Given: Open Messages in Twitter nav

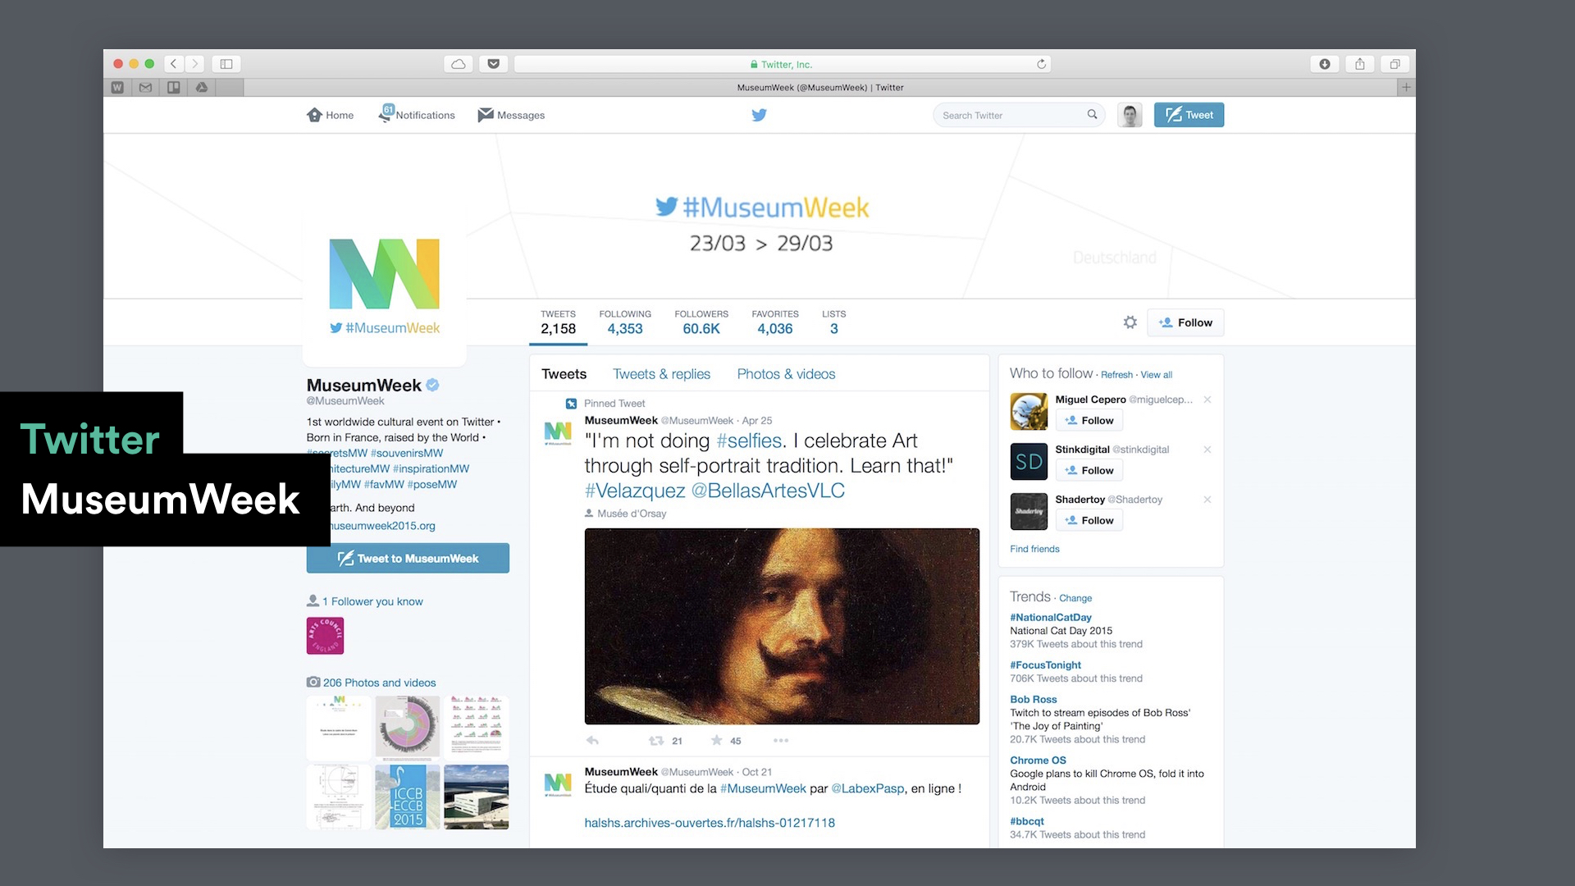Looking at the screenshot, I should pyautogui.click(x=511, y=115).
